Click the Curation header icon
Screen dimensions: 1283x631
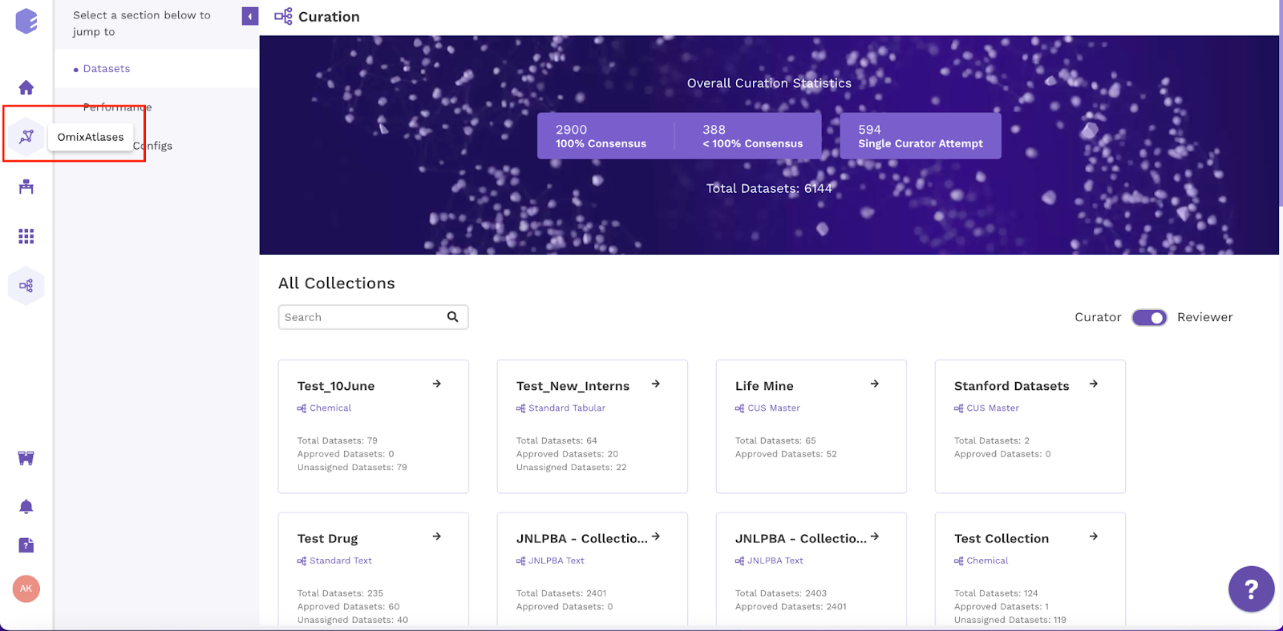point(283,16)
